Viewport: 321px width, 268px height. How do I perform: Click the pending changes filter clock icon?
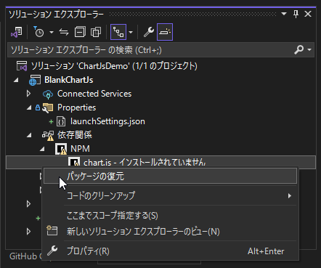pyautogui.click(x=38, y=32)
